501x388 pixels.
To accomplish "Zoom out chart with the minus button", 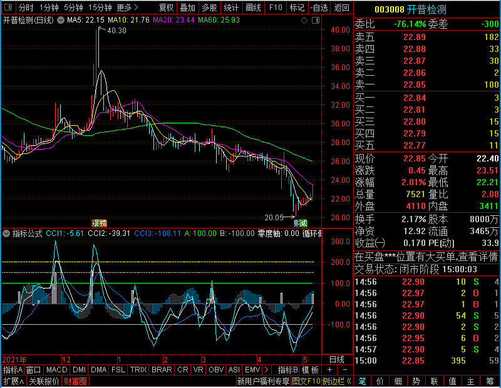I will tap(345, 370).
